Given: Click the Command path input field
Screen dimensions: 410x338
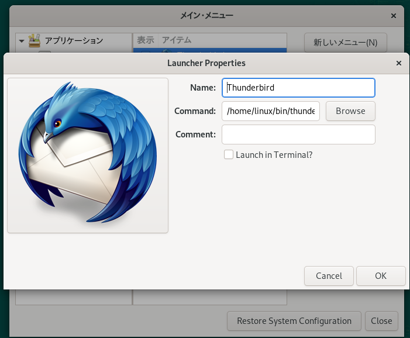Looking at the screenshot, I should (x=271, y=111).
